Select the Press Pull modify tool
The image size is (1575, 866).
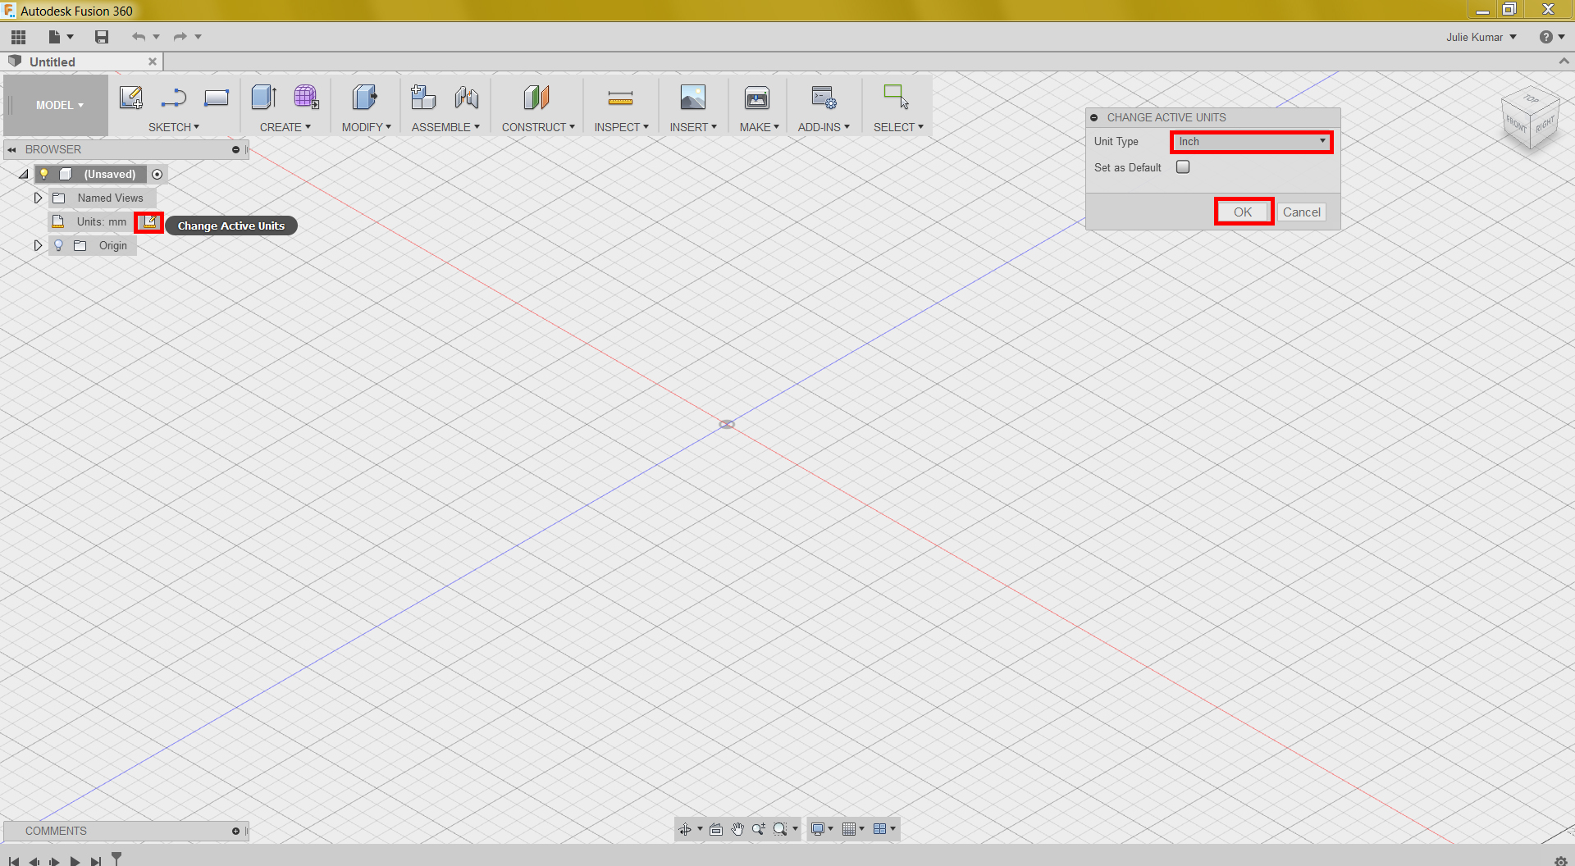tap(364, 98)
